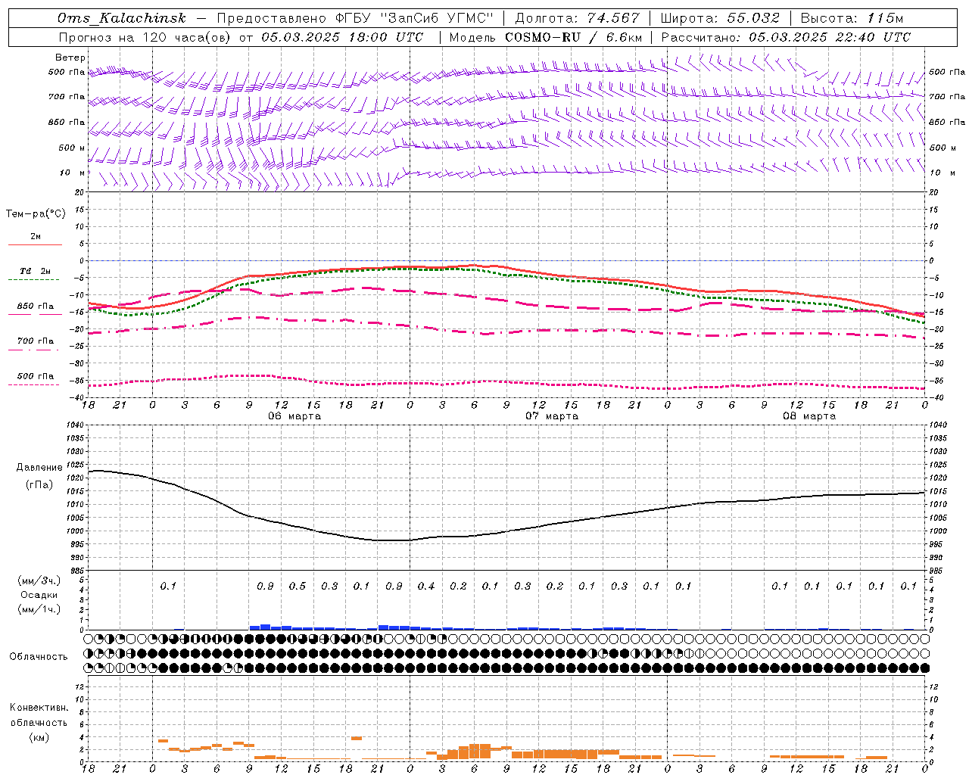Click the 850 гПа temperature legend entry

pos(35,307)
